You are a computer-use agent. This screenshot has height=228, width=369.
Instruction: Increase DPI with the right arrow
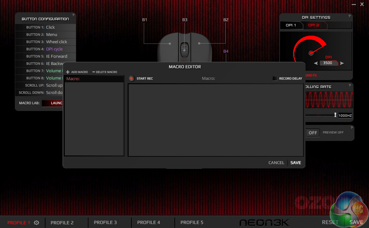342,63
